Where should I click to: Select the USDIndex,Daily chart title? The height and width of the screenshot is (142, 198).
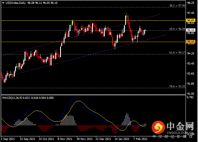tap(16, 3)
